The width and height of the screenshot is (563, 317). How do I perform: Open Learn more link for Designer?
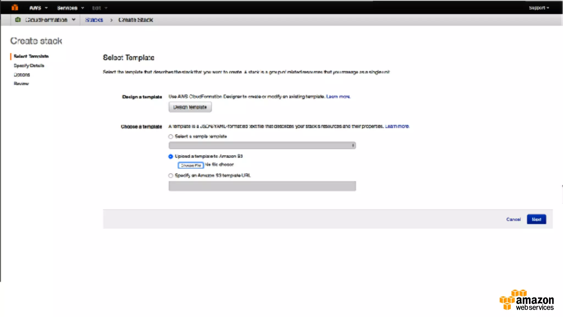coord(338,97)
